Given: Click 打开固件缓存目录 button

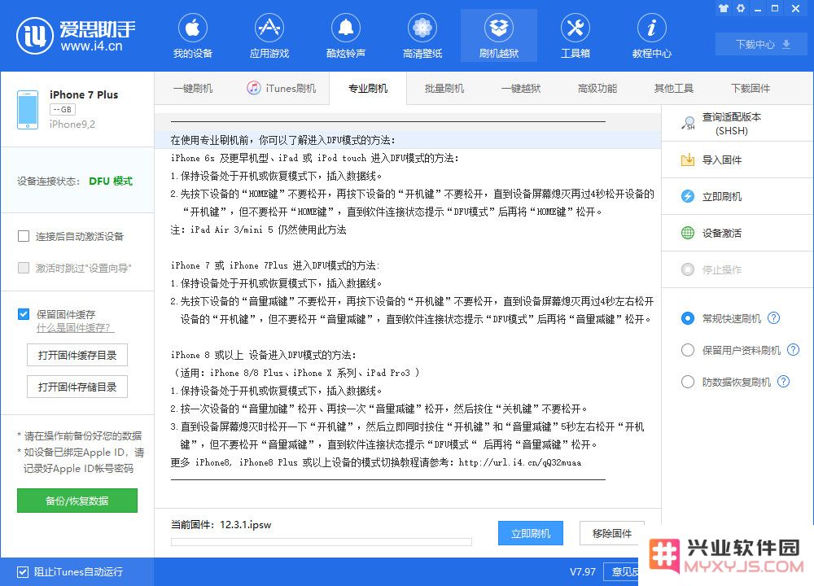Looking at the screenshot, I should [x=77, y=355].
